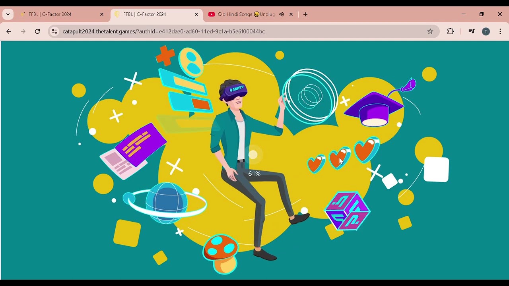Mute the YouTube tab audio speaker icon

coord(282,14)
